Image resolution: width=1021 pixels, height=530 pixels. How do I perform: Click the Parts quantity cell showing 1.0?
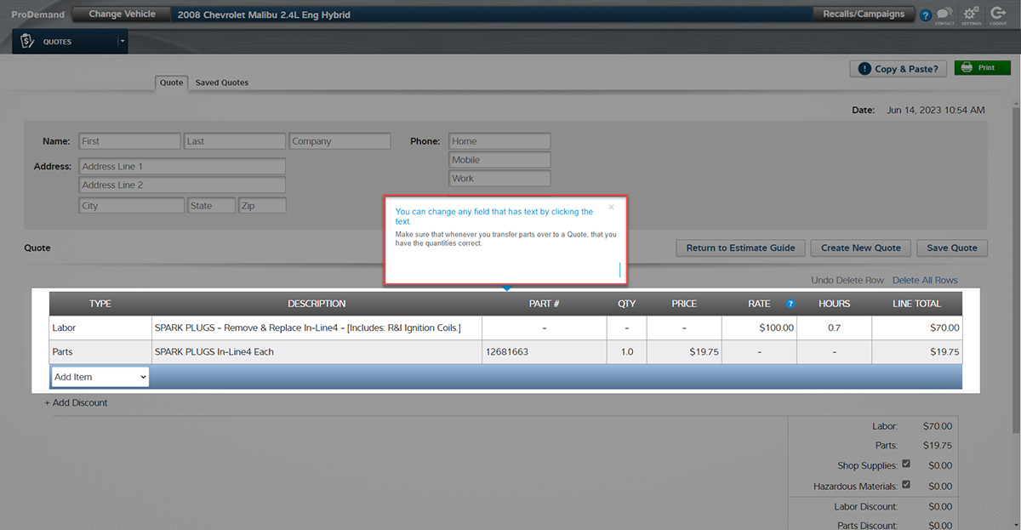627,351
